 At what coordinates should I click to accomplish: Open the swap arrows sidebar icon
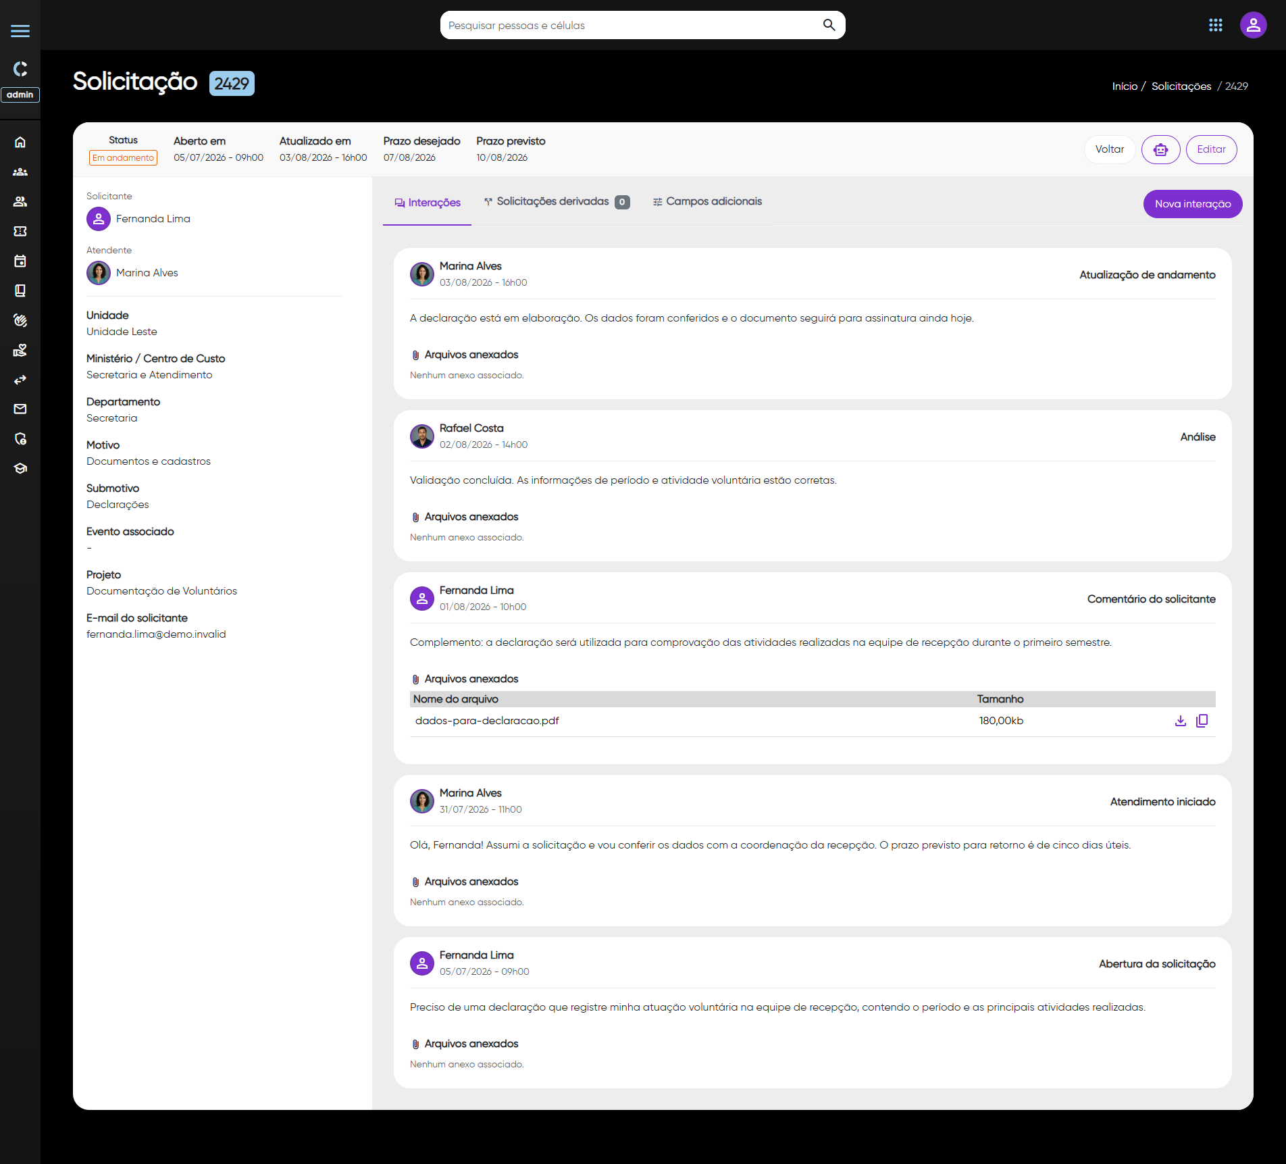(x=20, y=380)
